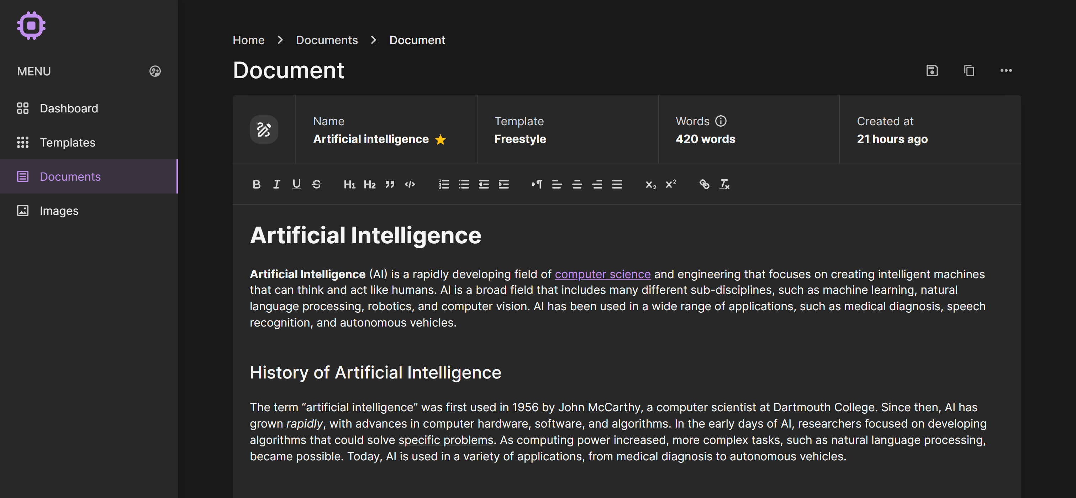Image resolution: width=1076 pixels, height=498 pixels.
Task: Open the three-dot options menu
Action: click(1006, 70)
